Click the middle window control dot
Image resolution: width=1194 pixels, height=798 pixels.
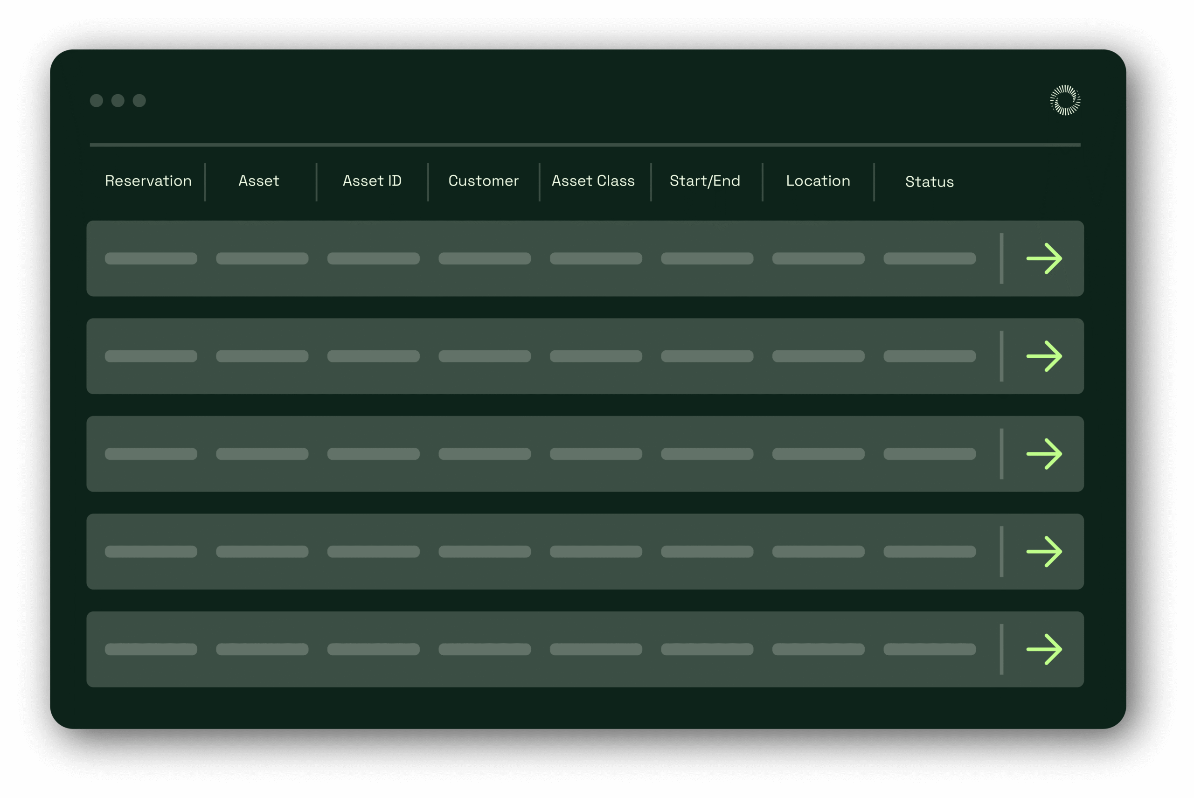118,101
